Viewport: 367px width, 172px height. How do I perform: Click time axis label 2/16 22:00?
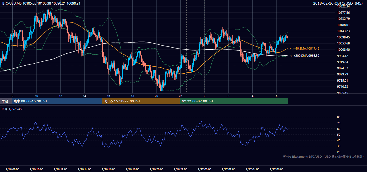click(x=180, y=169)
